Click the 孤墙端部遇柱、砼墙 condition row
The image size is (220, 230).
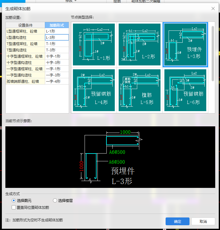25,82
